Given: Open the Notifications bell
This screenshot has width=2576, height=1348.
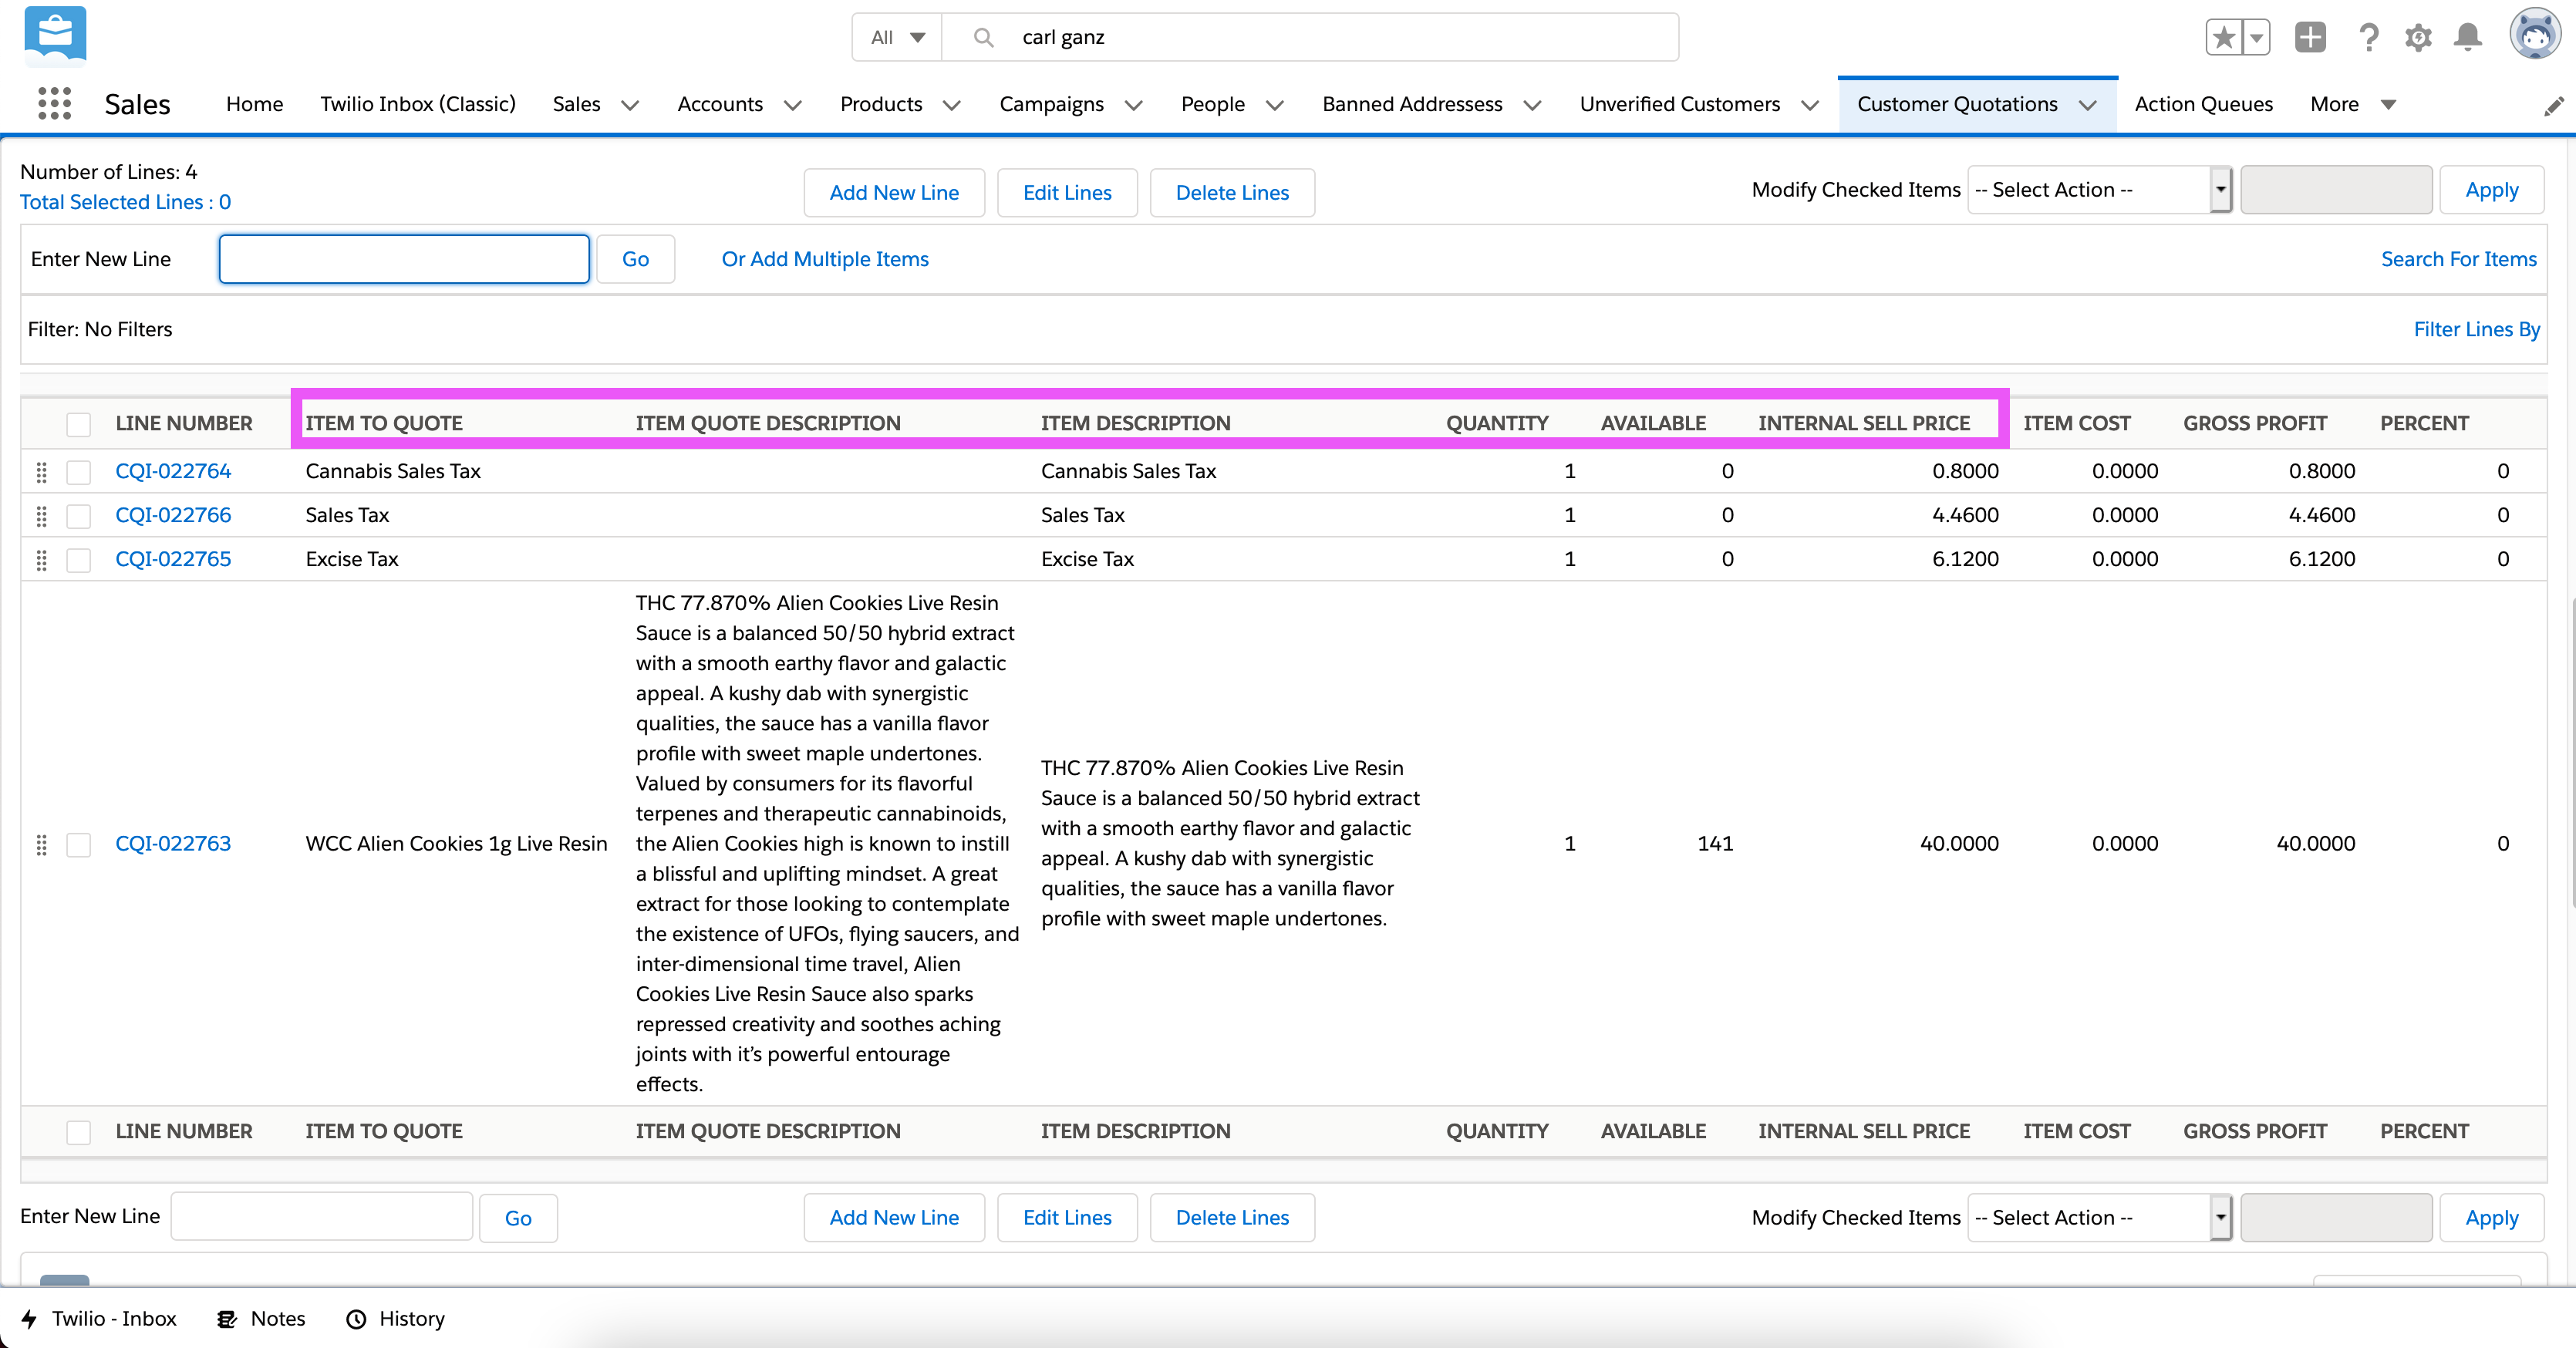Looking at the screenshot, I should [x=2468, y=38].
